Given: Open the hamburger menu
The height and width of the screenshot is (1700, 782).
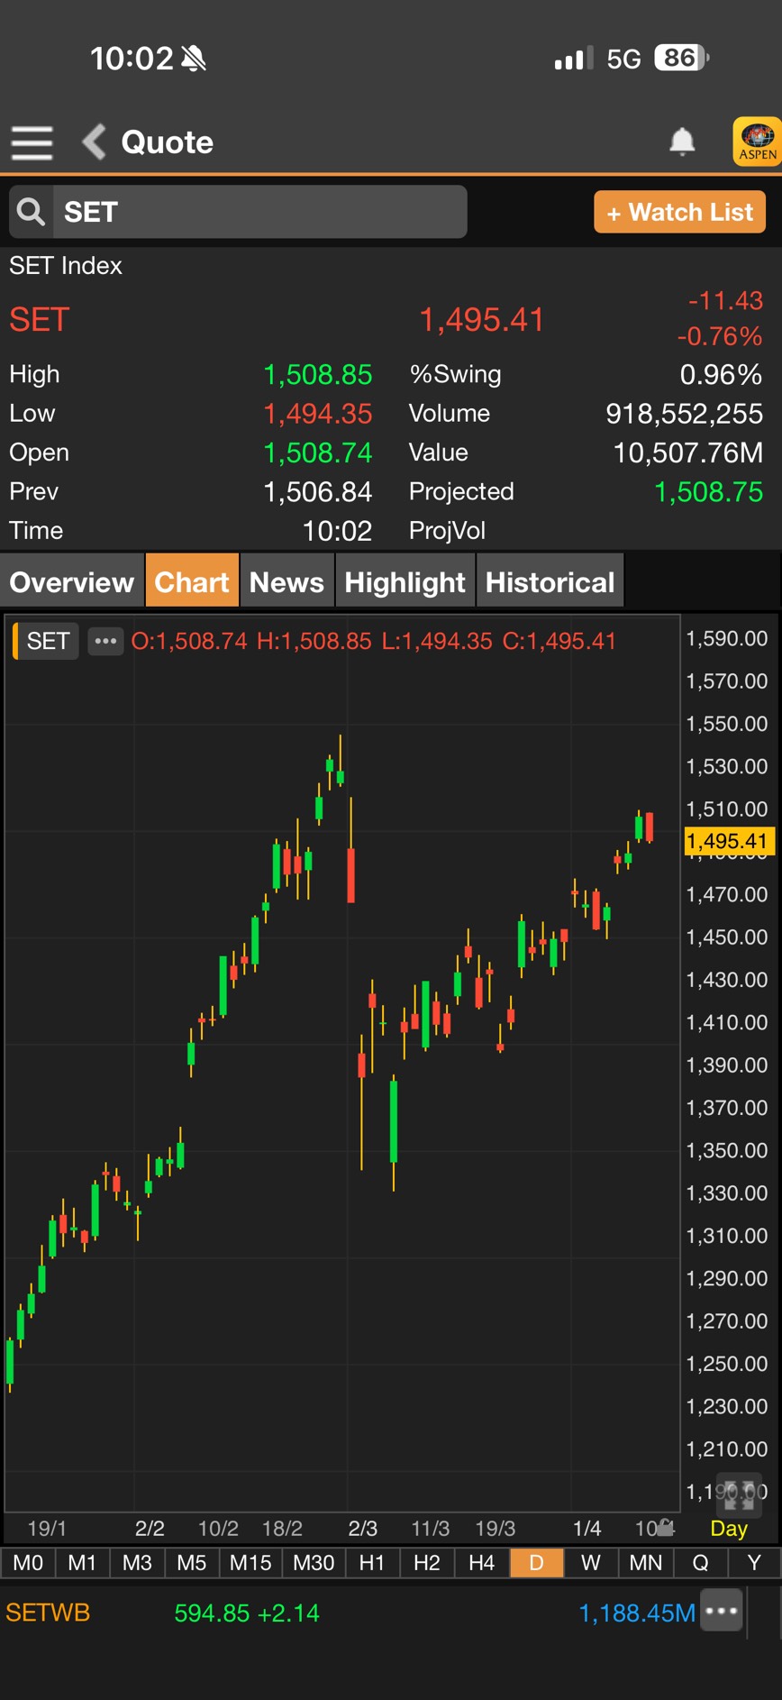Looking at the screenshot, I should (32, 142).
